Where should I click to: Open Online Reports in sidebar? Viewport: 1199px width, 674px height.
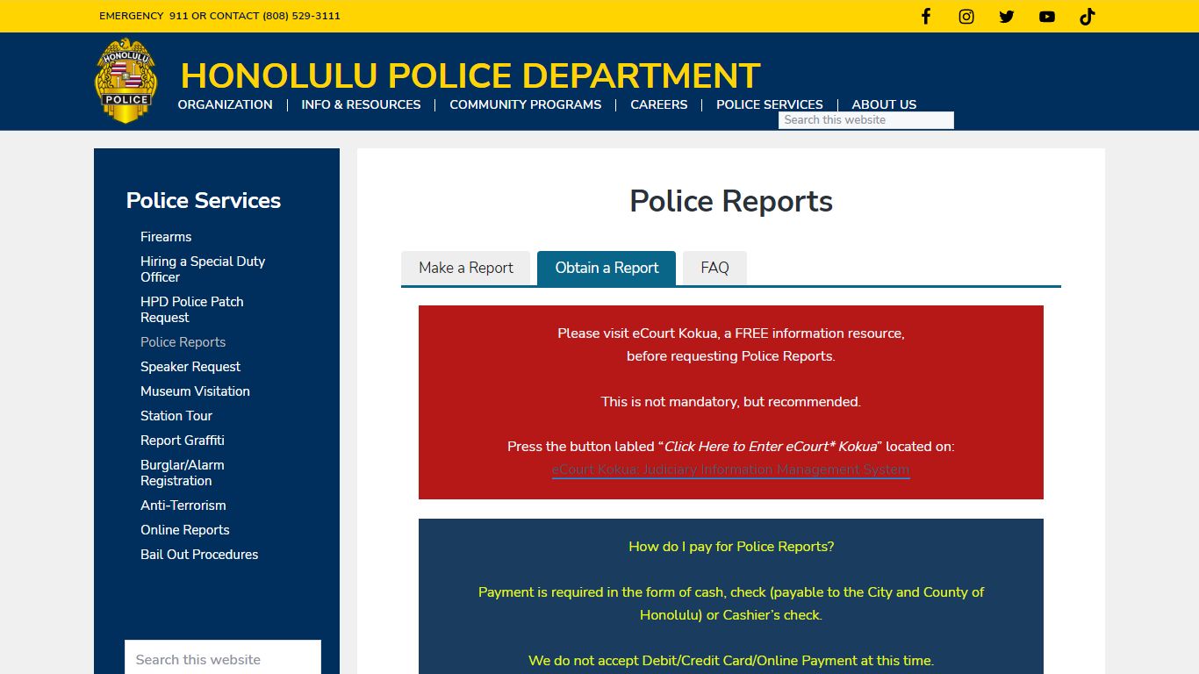coord(185,530)
